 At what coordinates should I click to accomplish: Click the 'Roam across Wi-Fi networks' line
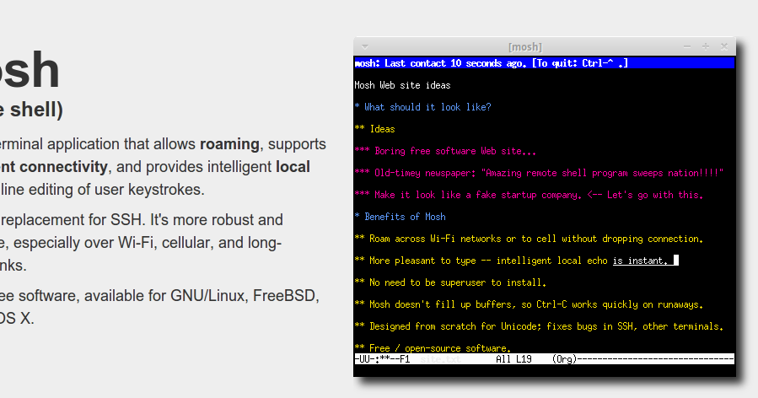point(529,239)
